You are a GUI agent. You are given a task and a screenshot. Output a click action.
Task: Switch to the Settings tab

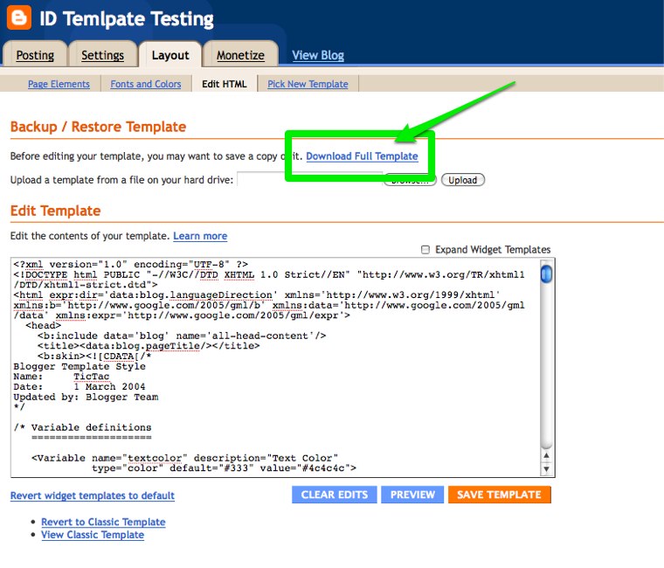102,55
